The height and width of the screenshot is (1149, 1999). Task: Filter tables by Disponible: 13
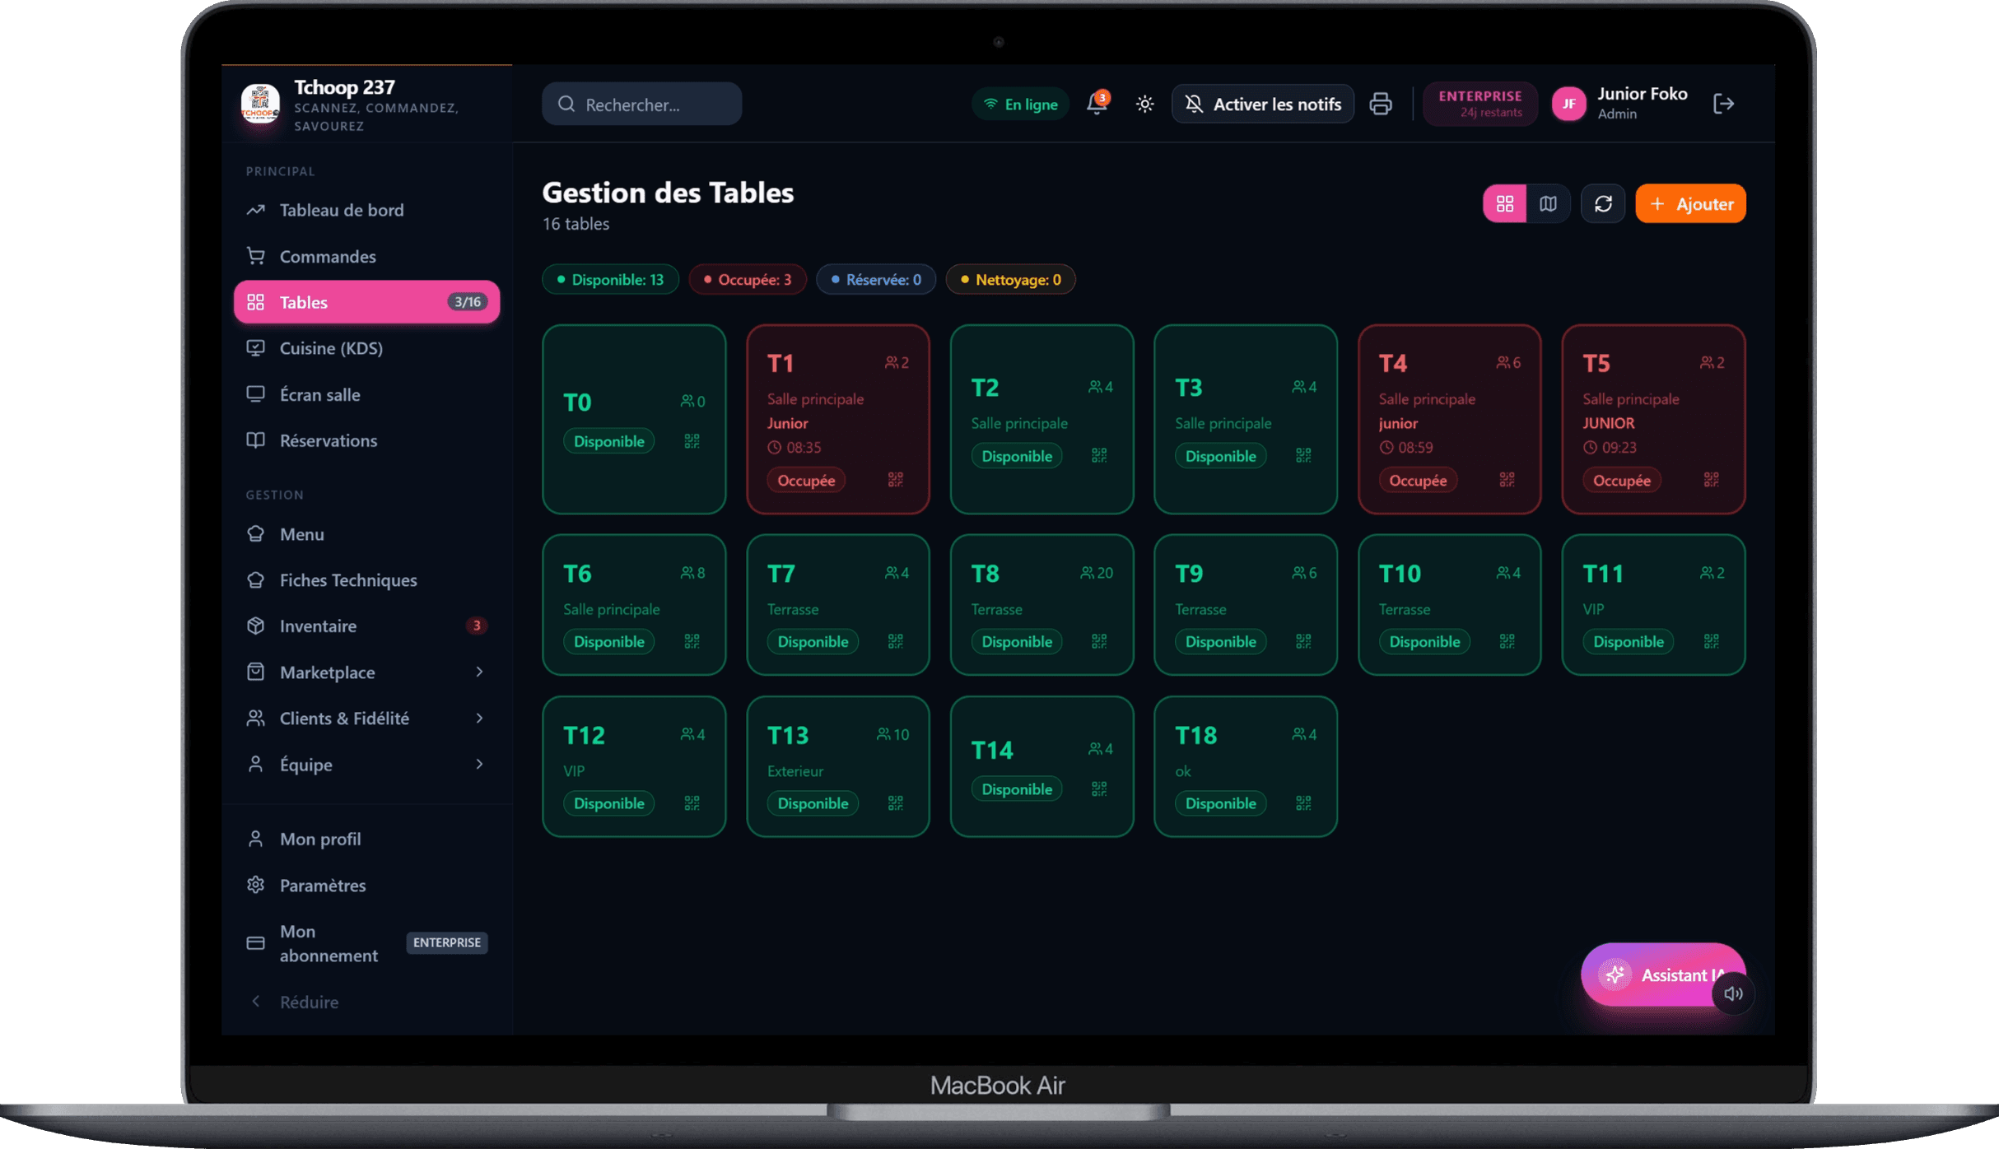pos(610,280)
